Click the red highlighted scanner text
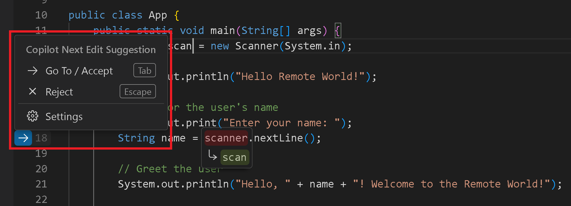The image size is (571, 206). click(226, 138)
